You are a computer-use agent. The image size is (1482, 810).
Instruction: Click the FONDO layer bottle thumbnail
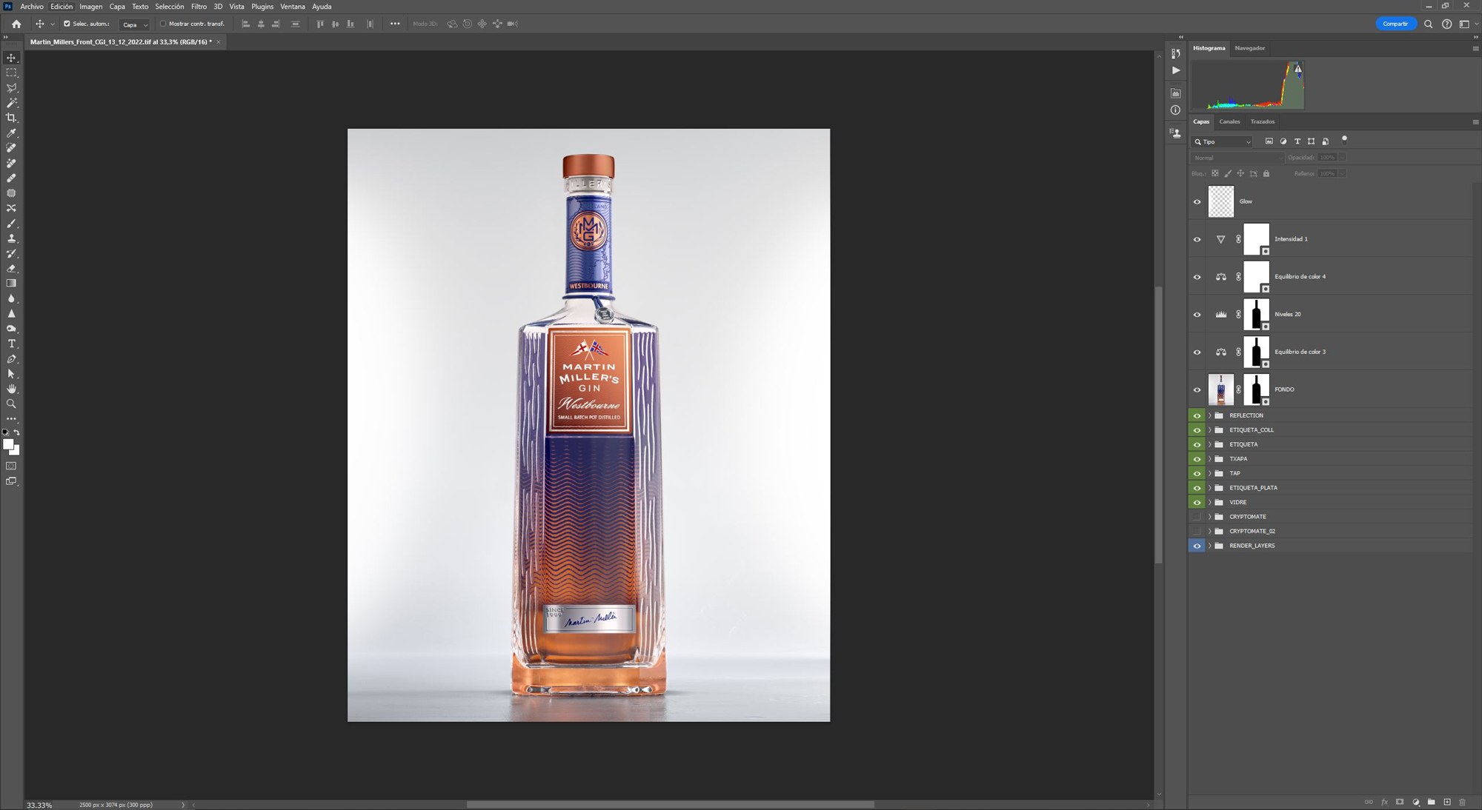click(x=1221, y=389)
